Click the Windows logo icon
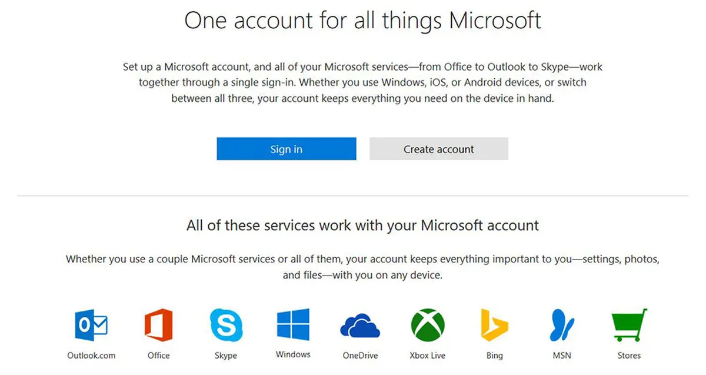Image resolution: width=706 pixels, height=375 pixels. [293, 325]
